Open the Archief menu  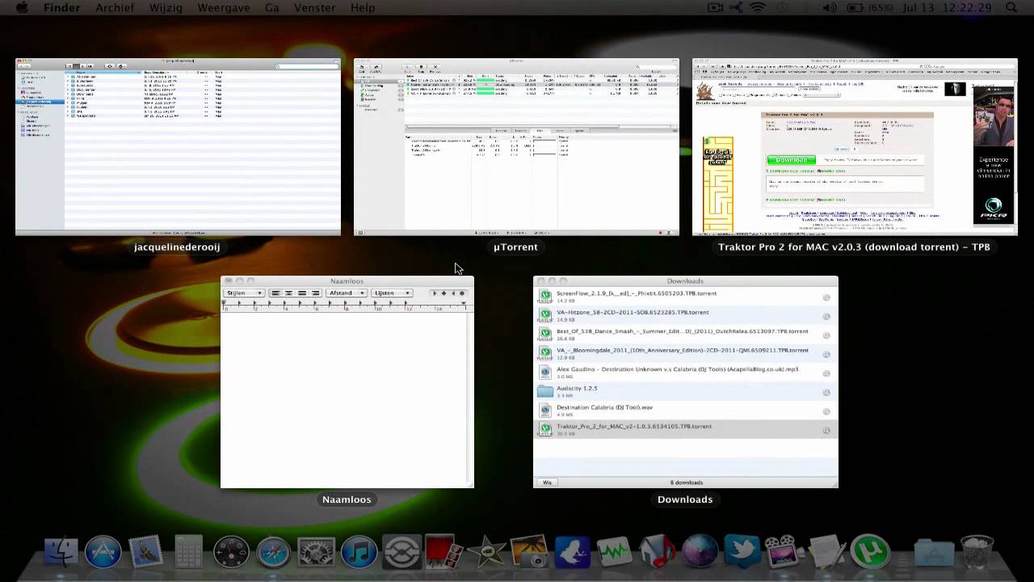[x=115, y=7]
